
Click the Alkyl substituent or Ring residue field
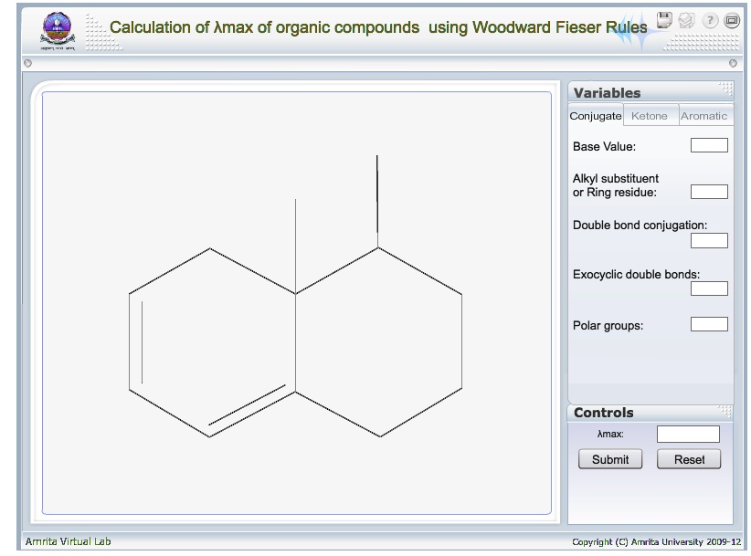click(x=708, y=193)
